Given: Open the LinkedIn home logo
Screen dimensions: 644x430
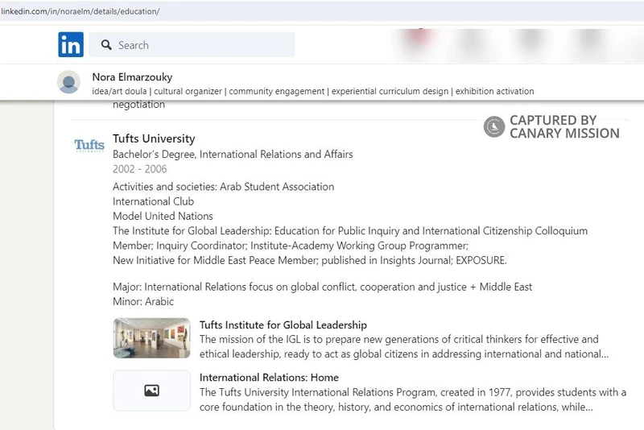Looking at the screenshot, I should [71, 44].
